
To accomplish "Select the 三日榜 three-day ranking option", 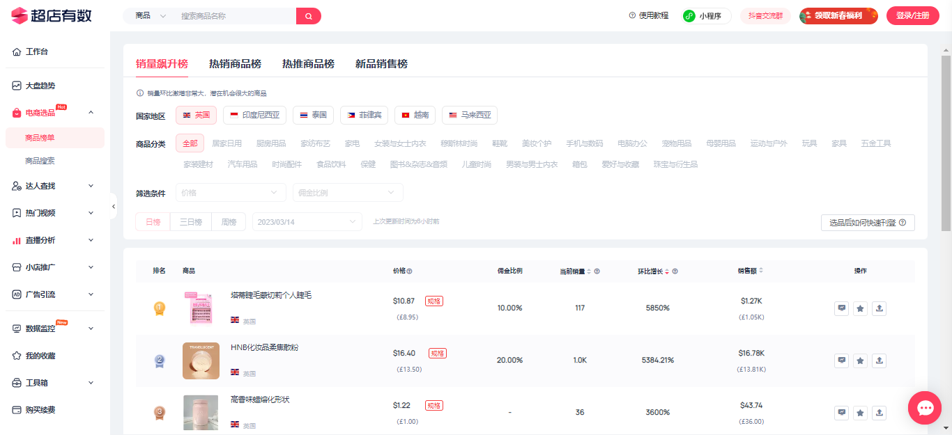I will click(x=190, y=221).
